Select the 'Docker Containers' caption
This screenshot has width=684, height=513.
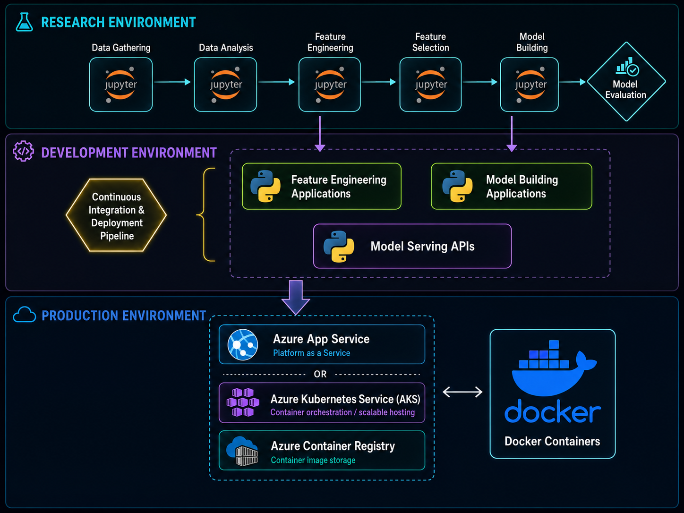point(552,441)
